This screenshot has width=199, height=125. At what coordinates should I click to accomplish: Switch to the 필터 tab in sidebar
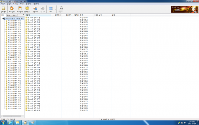coord(8,15)
